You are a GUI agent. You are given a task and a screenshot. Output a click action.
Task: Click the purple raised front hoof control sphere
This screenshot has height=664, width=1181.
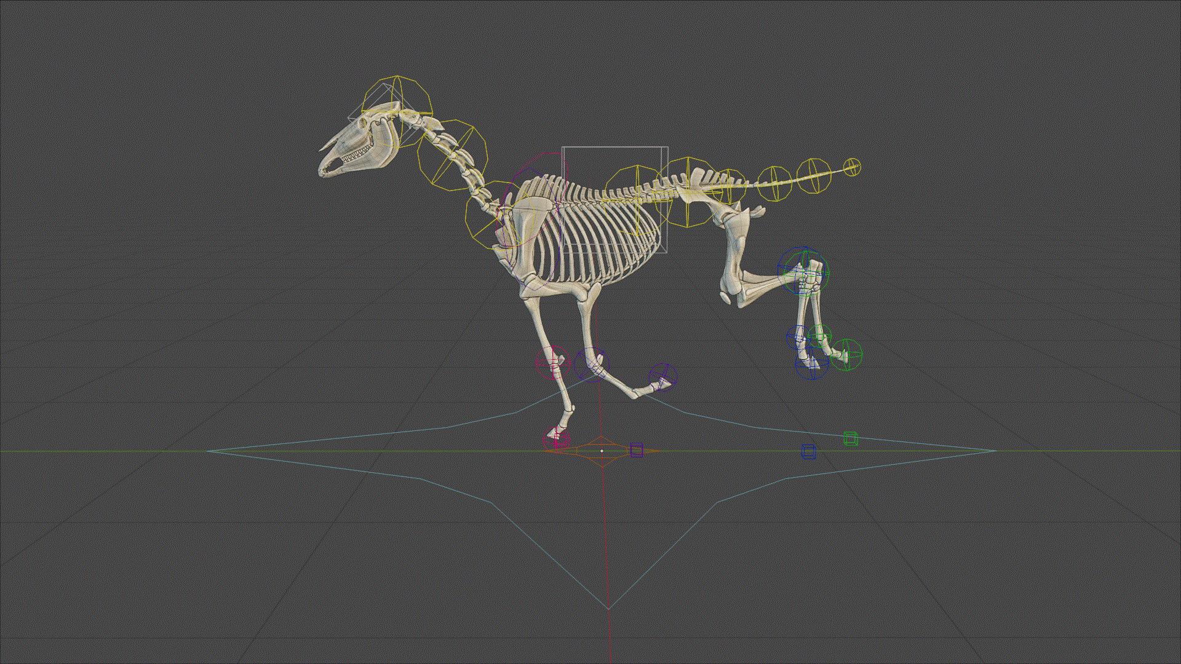pyautogui.click(x=662, y=378)
